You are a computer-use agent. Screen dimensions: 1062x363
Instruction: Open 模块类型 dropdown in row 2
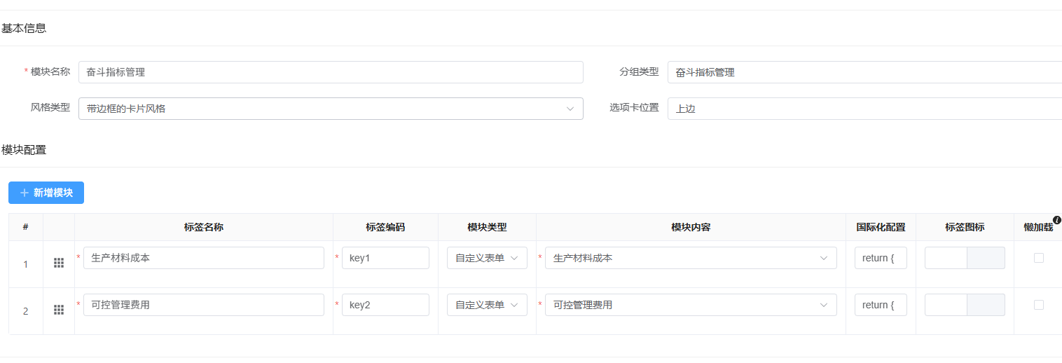pos(487,305)
